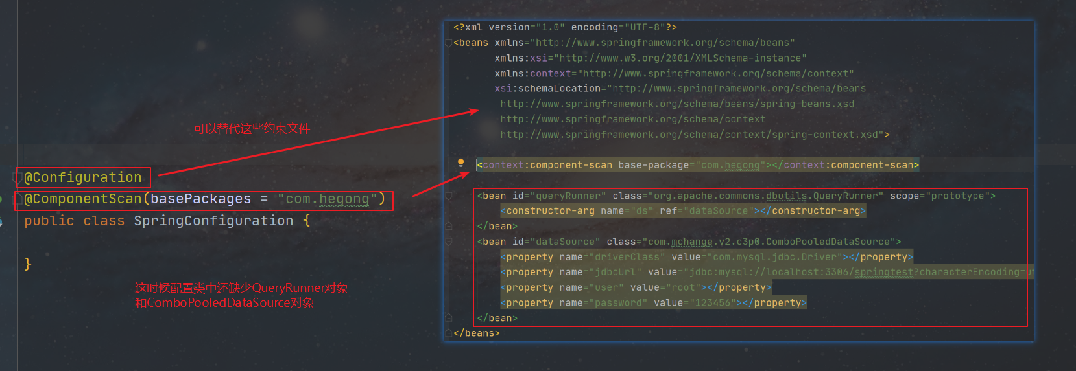This screenshot has height=371, width=1076.
Task: Click the ComboPooledDataSource class attribute
Action: [750, 242]
